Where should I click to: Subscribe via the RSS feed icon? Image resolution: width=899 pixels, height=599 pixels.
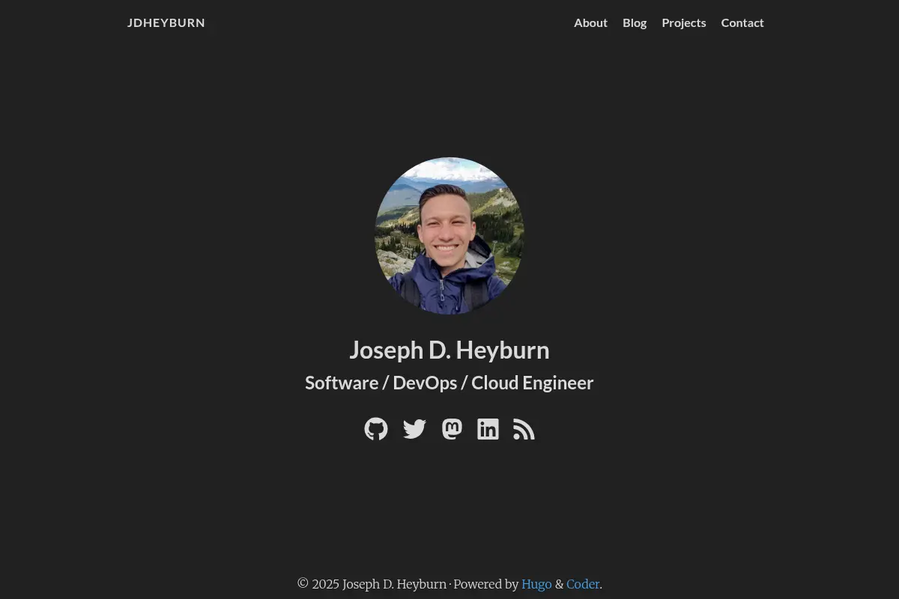coord(524,429)
